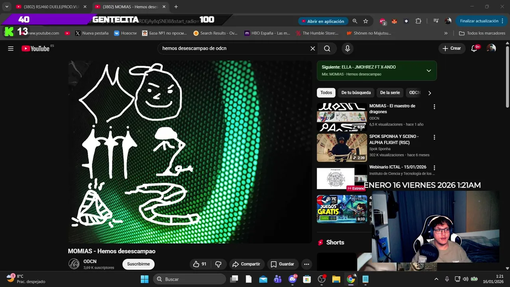The image size is (510, 287).
Task: Open the Windows Start menu
Action: [x=144, y=279]
